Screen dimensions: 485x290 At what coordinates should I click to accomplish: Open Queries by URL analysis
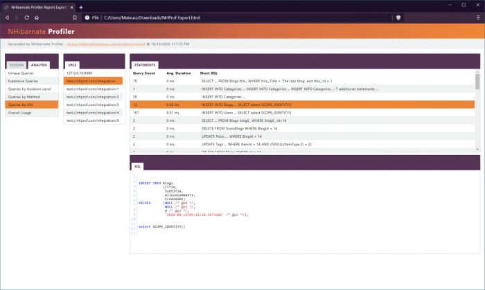point(32,105)
